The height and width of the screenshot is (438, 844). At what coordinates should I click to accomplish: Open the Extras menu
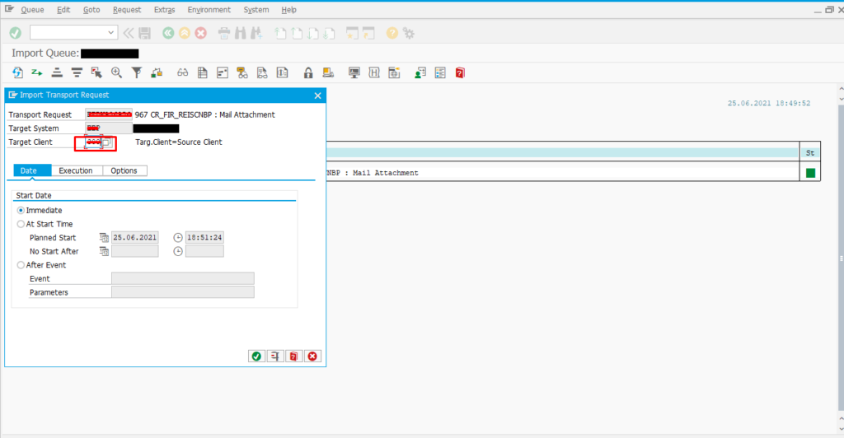coord(164,10)
